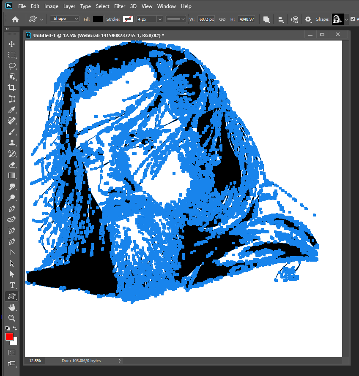The height and width of the screenshot is (376, 359).
Task: Select the Clone Stamp tool
Action: [11, 143]
